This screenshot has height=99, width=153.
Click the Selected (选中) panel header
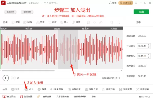coord(138,22)
